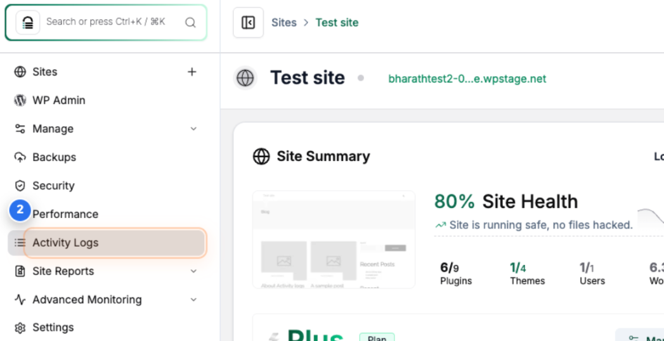Click the globe icon beside Sites
664x341 pixels.
click(20, 72)
